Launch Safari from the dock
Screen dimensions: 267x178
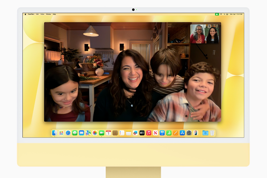[x=68, y=133]
